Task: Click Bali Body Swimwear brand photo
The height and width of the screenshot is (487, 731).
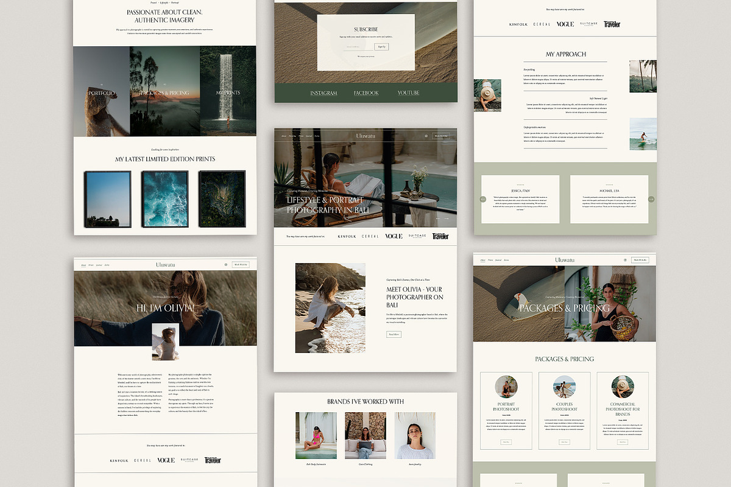Action: pyautogui.click(x=316, y=435)
